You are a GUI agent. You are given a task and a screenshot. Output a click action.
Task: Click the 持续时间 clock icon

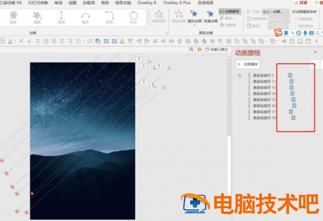click(x=249, y=19)
